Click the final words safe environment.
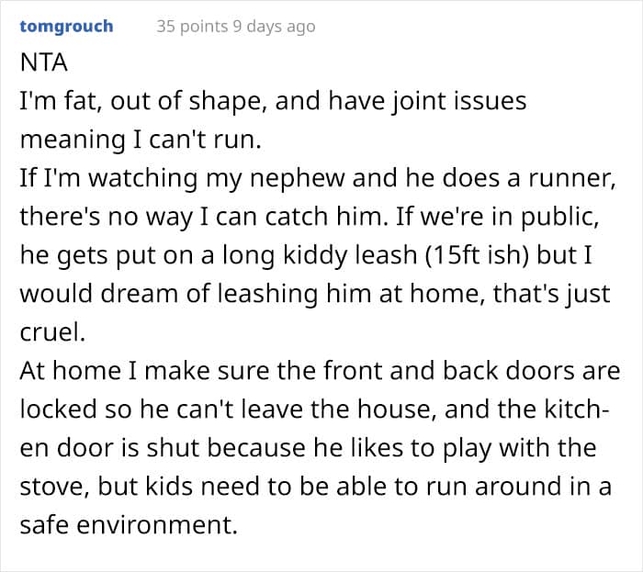The width and height of the screenshot is (643, 572). click(x=129, y=524)
